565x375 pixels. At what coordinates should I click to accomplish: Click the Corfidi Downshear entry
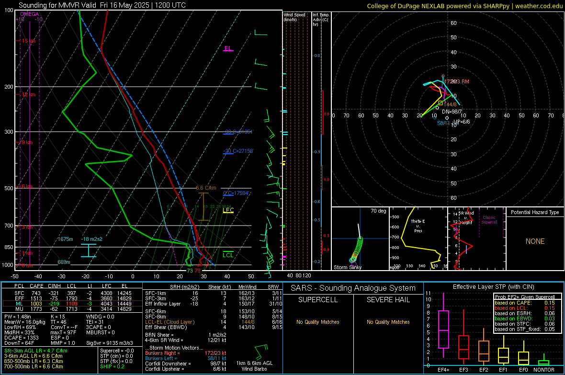[x=186, y=364]
